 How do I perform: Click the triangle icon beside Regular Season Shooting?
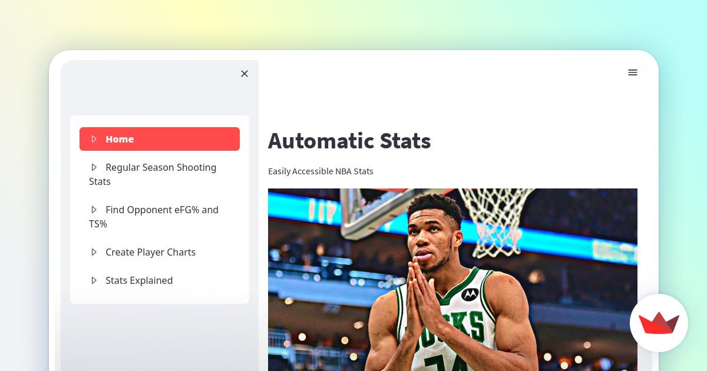tap(94, 167)
